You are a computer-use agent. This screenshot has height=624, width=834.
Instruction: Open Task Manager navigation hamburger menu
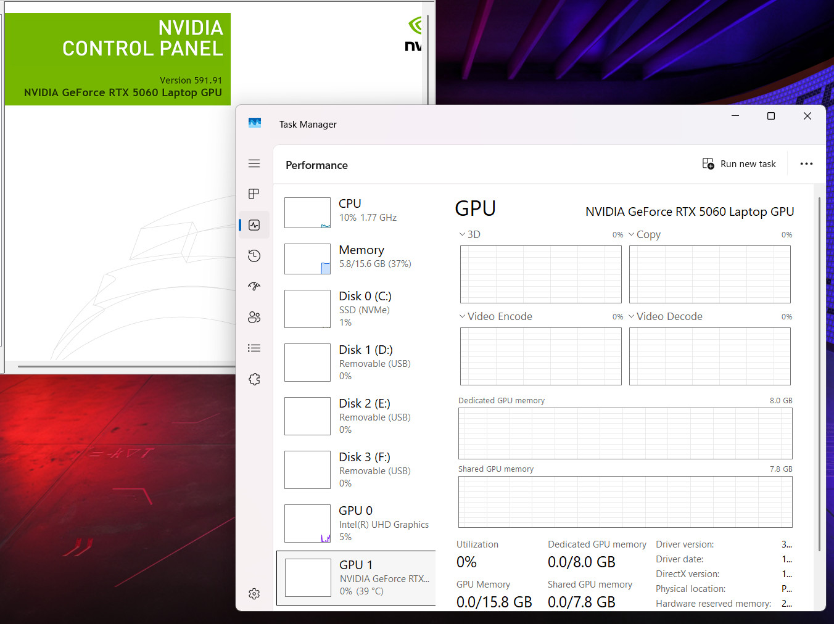coord(254,163)
